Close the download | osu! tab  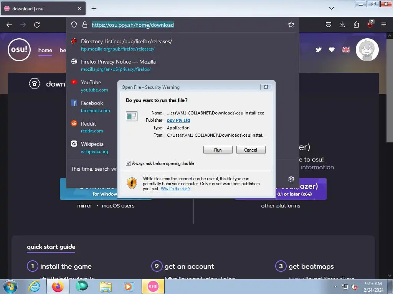coord(79,8)
